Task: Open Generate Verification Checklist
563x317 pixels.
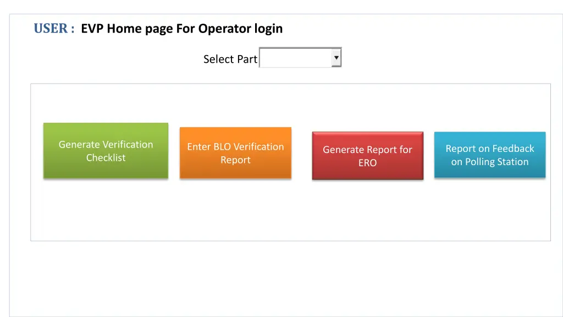Action: pyautogui.click(x=106, y=151)
